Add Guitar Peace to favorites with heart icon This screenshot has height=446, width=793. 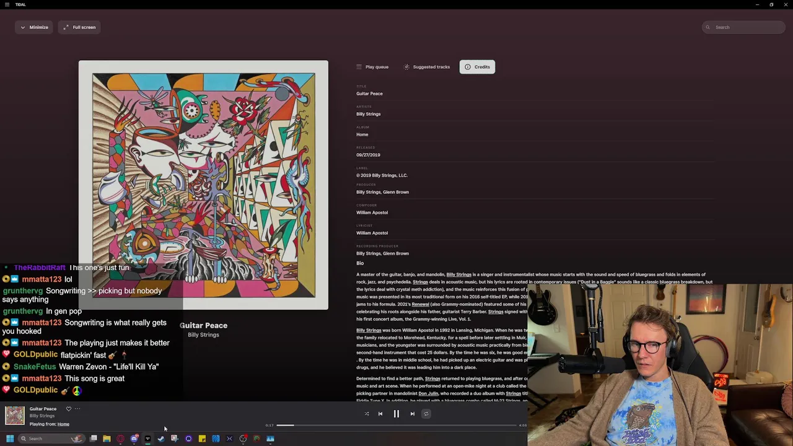click(69, 409)
